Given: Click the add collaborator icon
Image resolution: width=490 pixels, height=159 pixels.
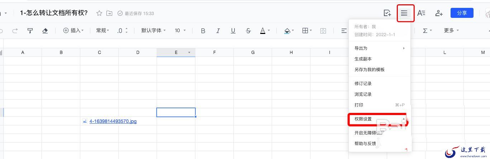Looking at the screenshot, I should click(439, 13).
